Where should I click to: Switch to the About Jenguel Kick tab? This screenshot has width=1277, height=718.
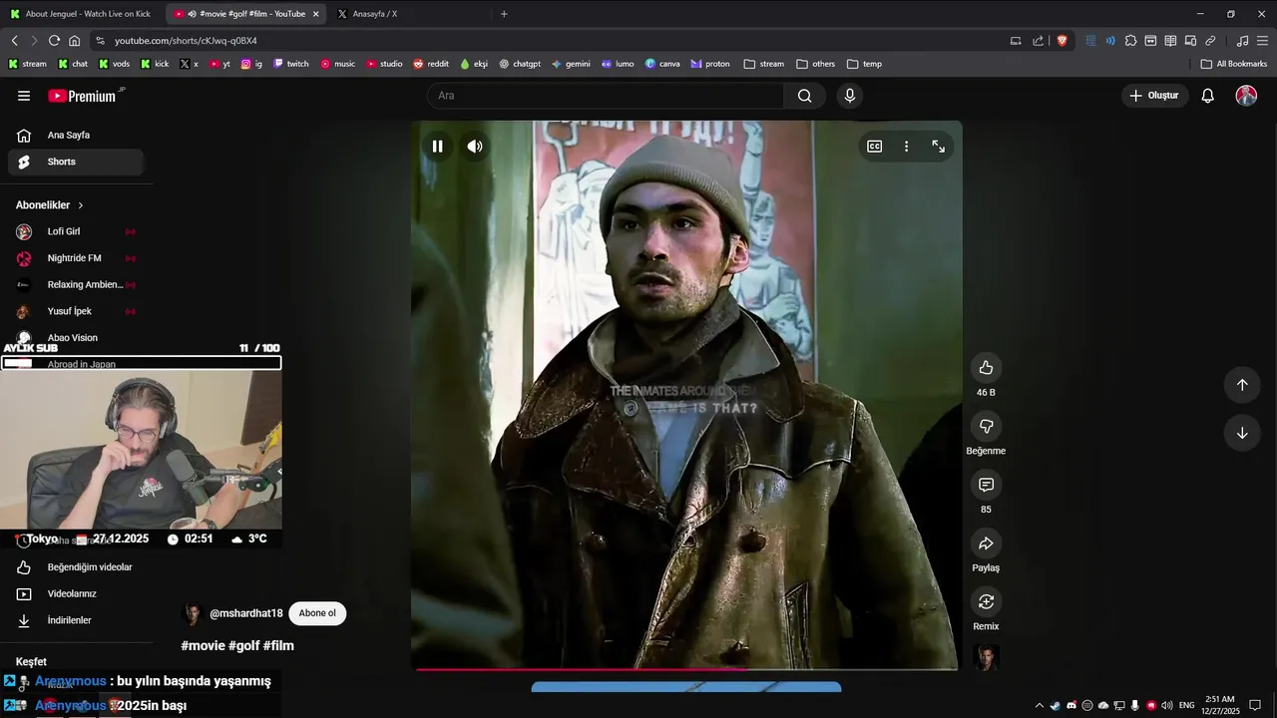[x=81, y=14]
